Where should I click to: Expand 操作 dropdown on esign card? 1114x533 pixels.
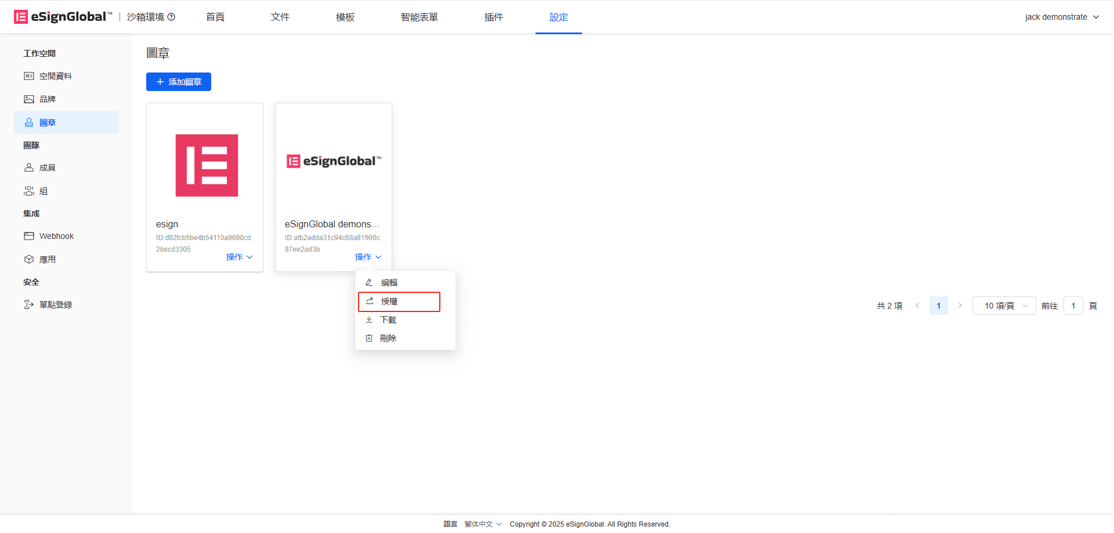point(239,257)
